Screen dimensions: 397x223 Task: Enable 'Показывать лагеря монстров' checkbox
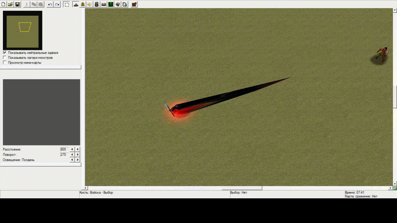[5, 57]
